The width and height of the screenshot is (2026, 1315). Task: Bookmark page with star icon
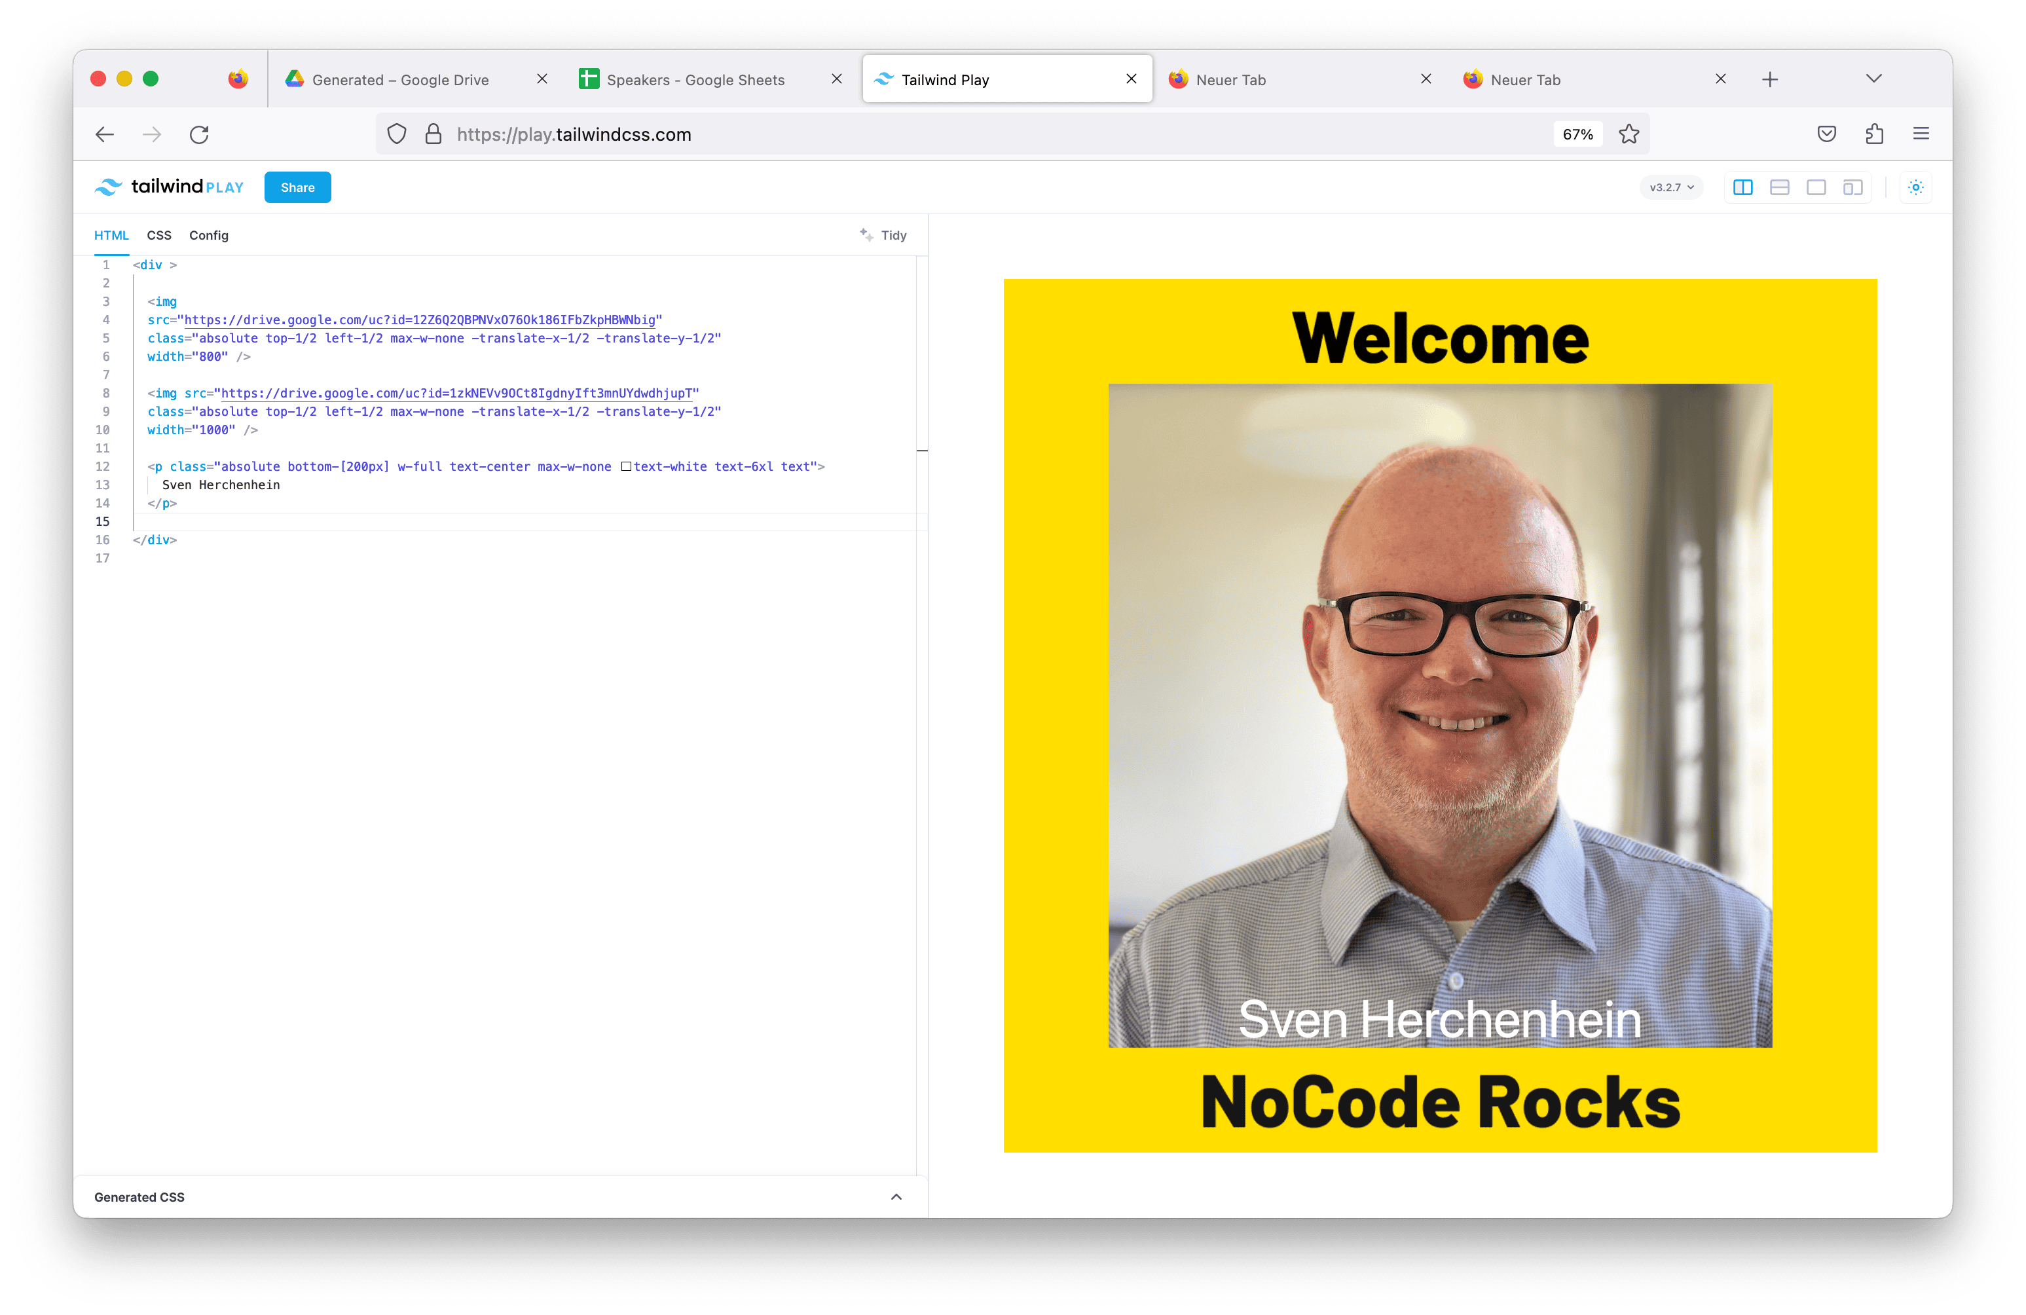coord(1629,134)
